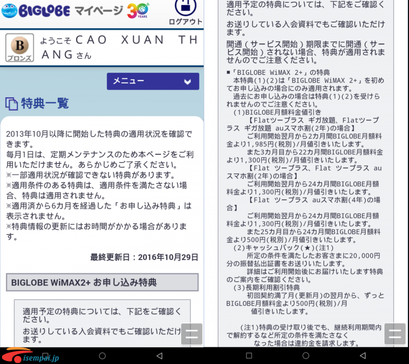This screenshot has width=409, height=364.
Task: Tap Android recent apps square on left screen
Action: pyautogui.click(x=46, y=355)
